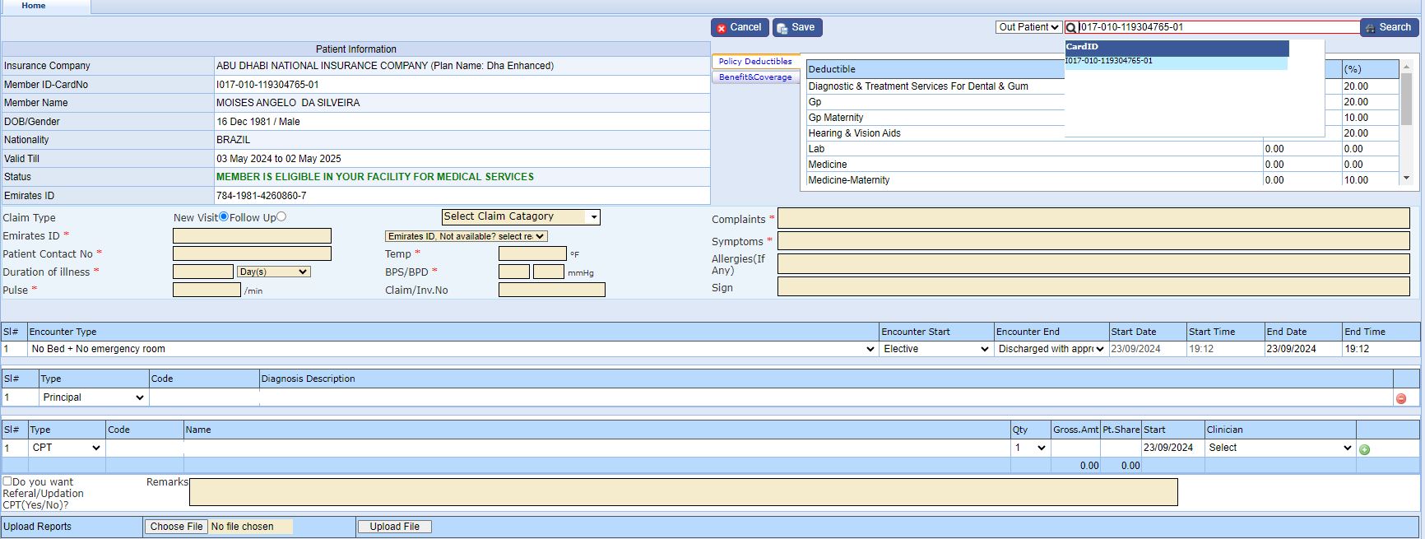Click the red remove diagnosis row icon

point(1400,399)
